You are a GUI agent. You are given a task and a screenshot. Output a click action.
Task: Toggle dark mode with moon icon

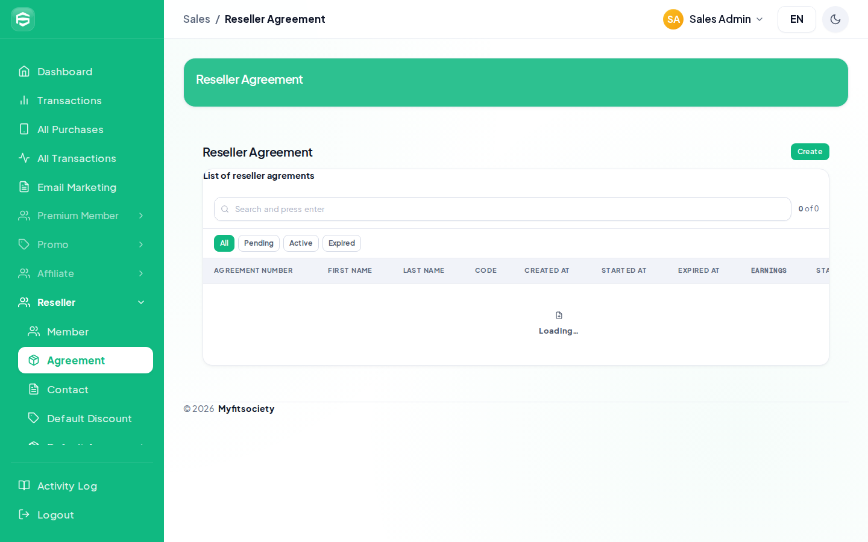[x=835, y=19]
